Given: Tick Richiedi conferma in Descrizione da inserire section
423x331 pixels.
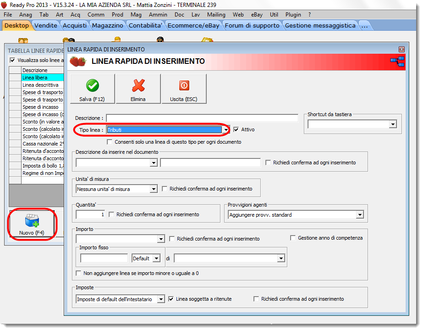Looking at the screenshot, I should 268,163.
